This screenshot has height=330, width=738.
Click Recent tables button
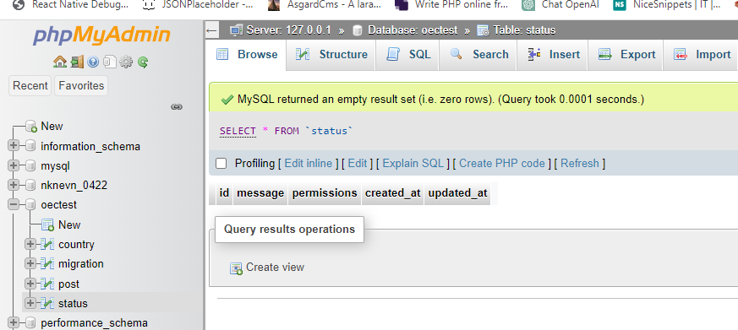[x=30, y=85]
